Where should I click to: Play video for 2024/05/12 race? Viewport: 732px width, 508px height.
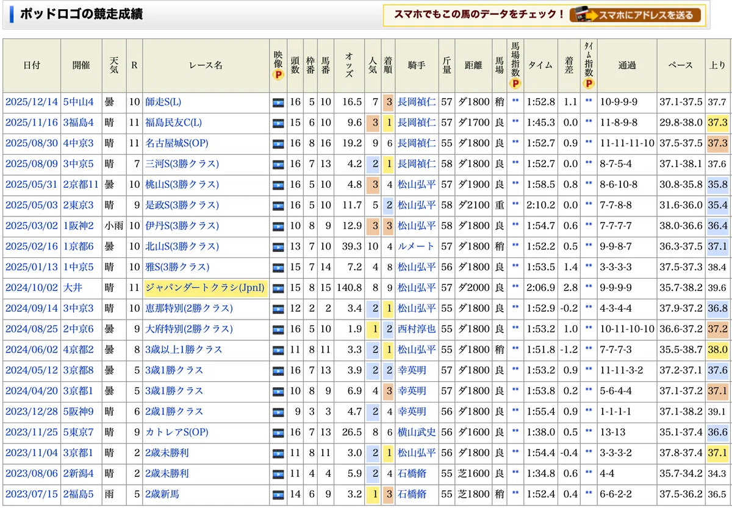pos(278,371)
